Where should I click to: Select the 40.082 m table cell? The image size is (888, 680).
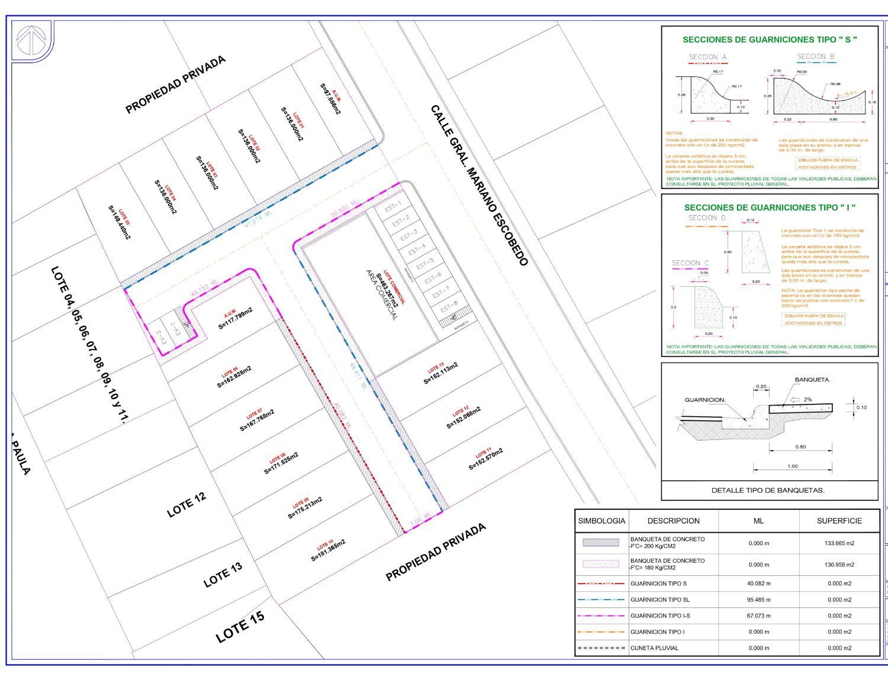pos(759,584)
